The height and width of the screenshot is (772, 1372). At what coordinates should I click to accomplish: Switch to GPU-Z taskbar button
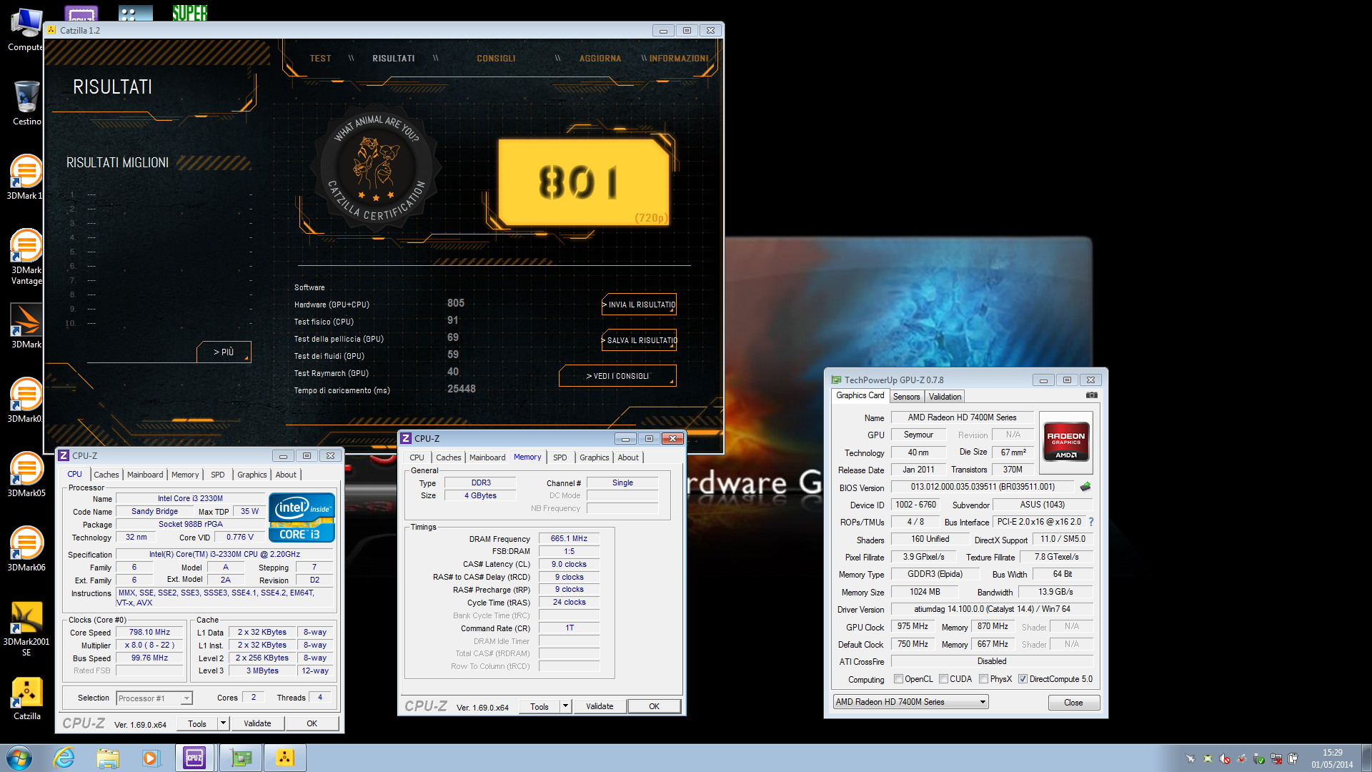[241, 758]
